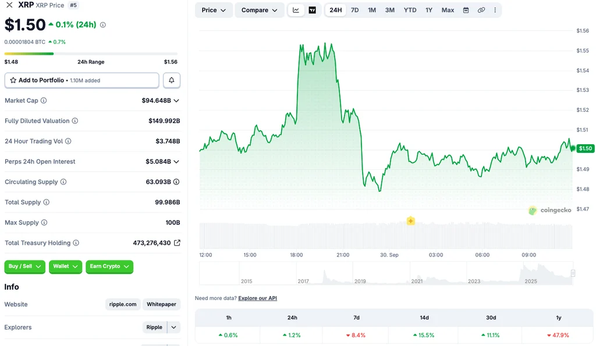The image size is (596, 346).
Task: Open ripple.com website link
Action: pyautogui.click(x=123, y=304)
